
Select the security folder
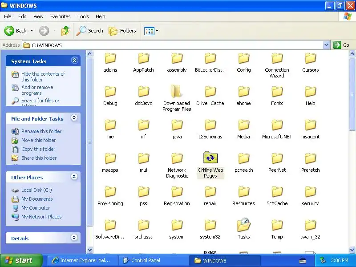click(x=310, y=196)
